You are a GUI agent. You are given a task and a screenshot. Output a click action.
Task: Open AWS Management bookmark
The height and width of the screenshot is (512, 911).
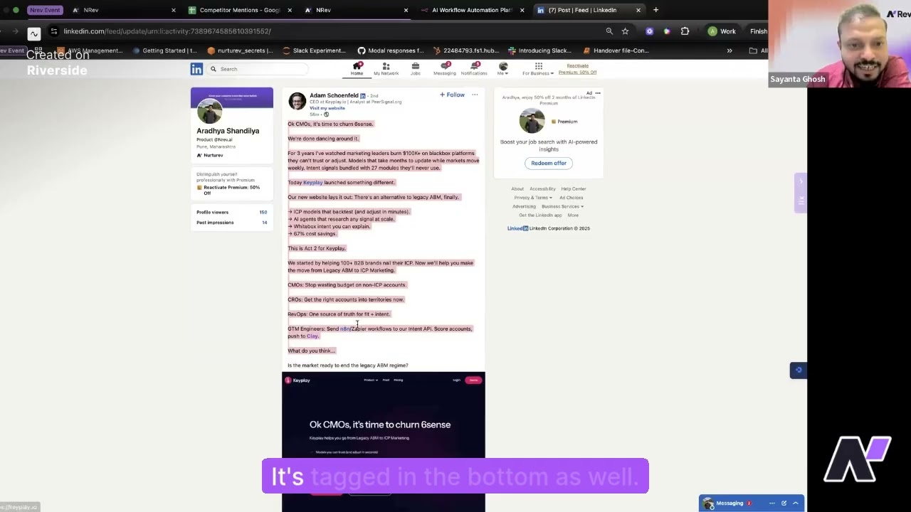90,50
